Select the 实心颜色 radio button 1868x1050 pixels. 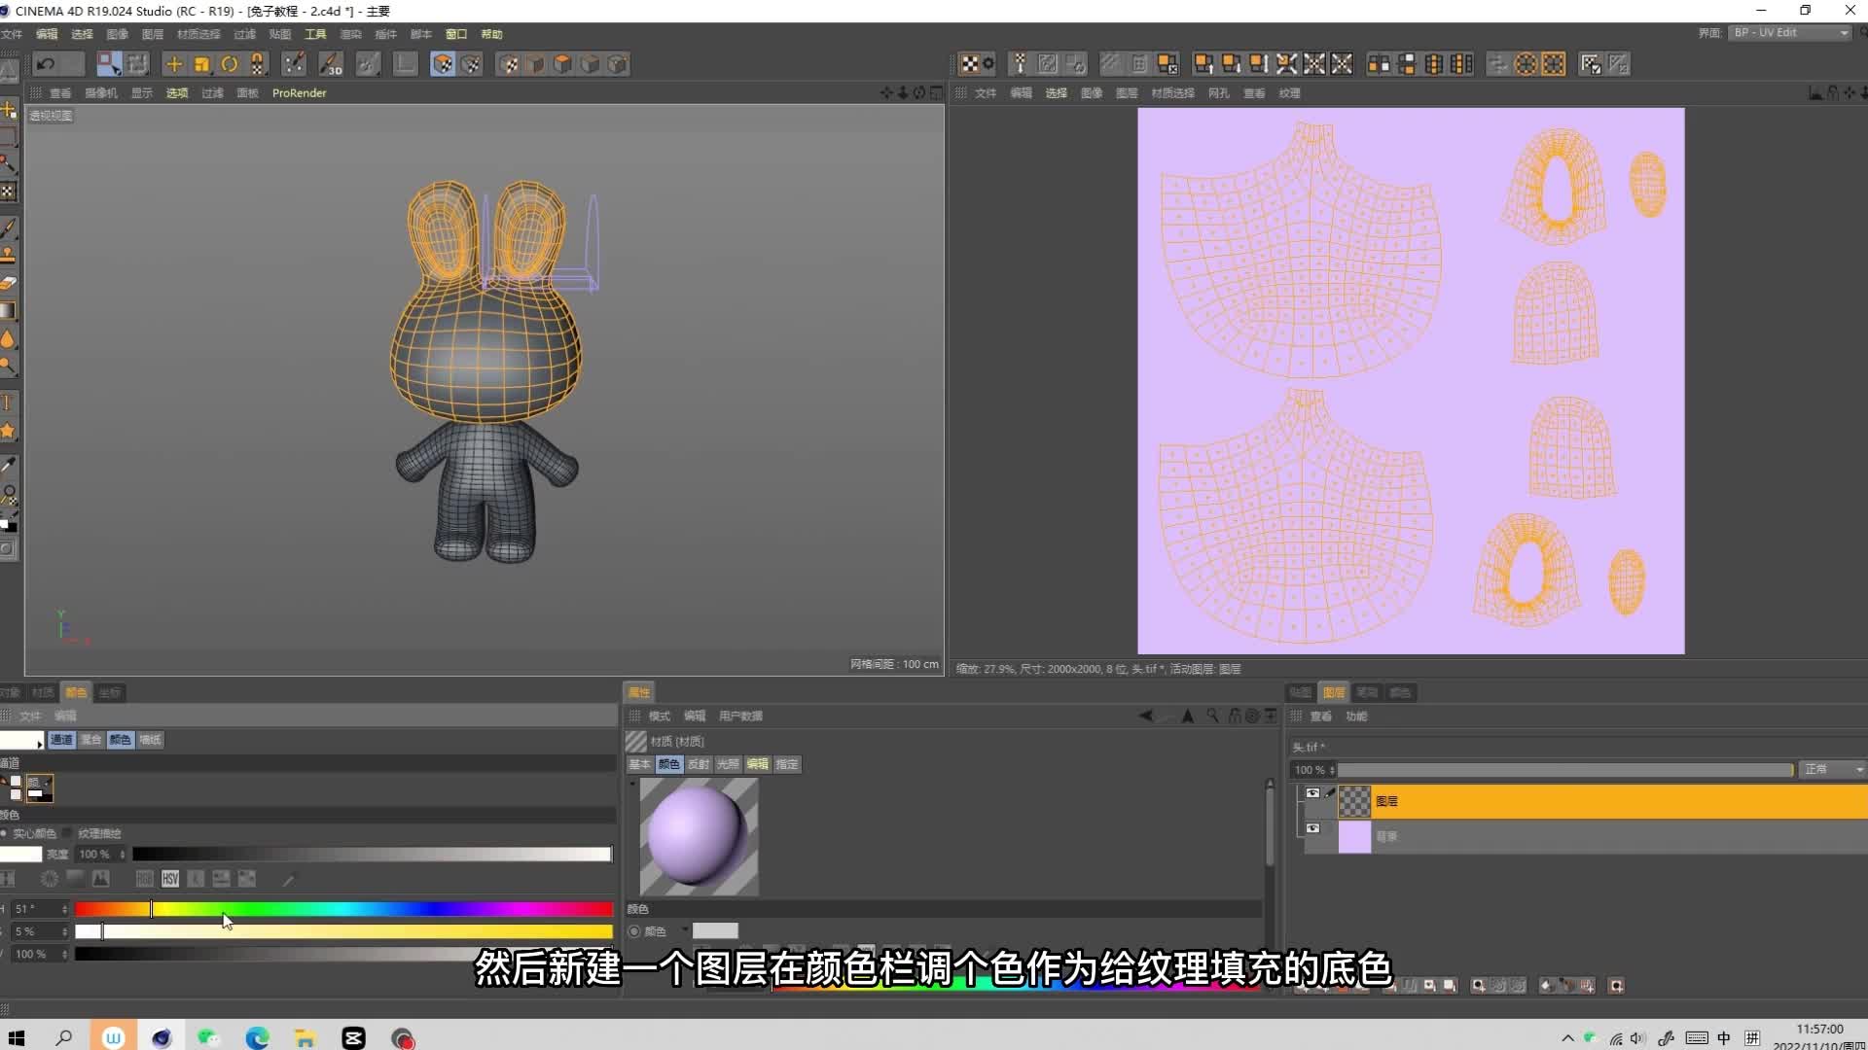pos(5,833)
